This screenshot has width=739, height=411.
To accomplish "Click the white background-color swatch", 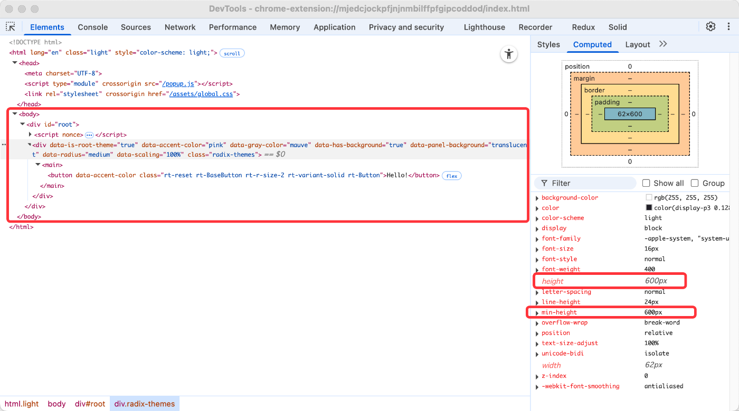I will coord(649,197).
